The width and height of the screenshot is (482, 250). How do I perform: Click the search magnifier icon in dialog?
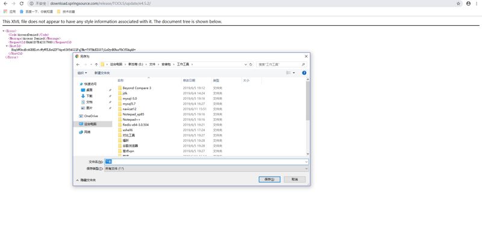[x=304, y=64]
